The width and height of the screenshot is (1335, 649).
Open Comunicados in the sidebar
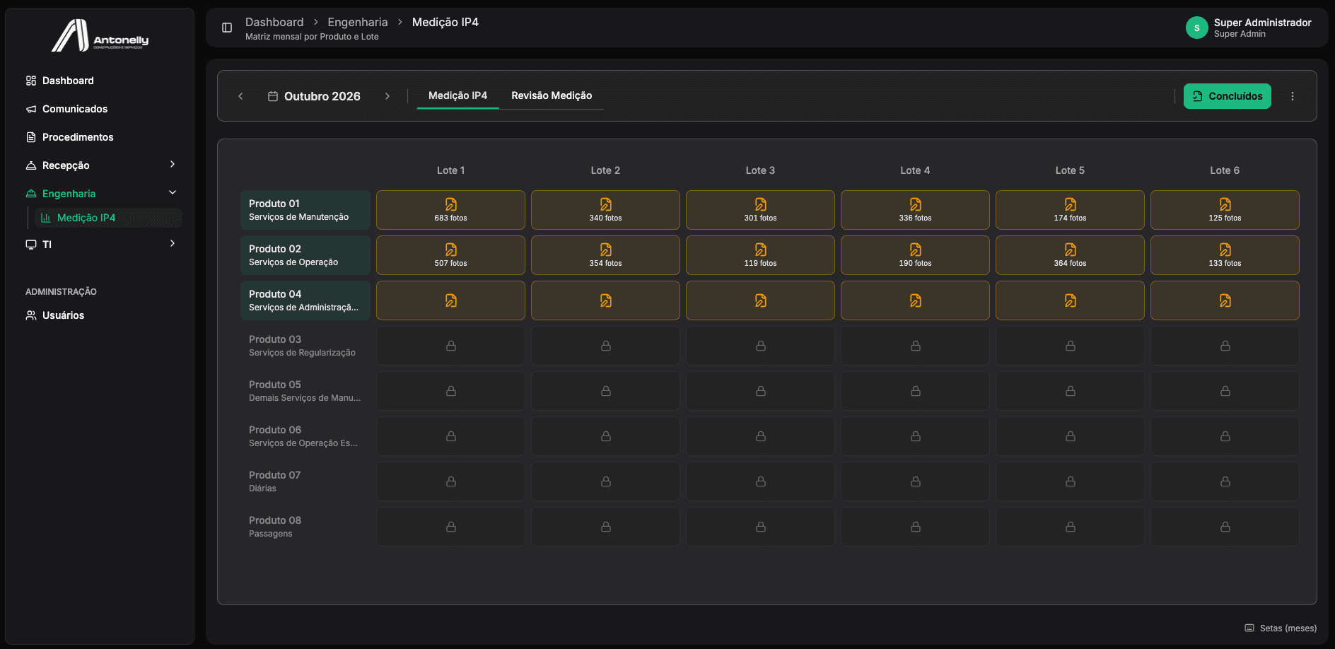pos(100,109)
